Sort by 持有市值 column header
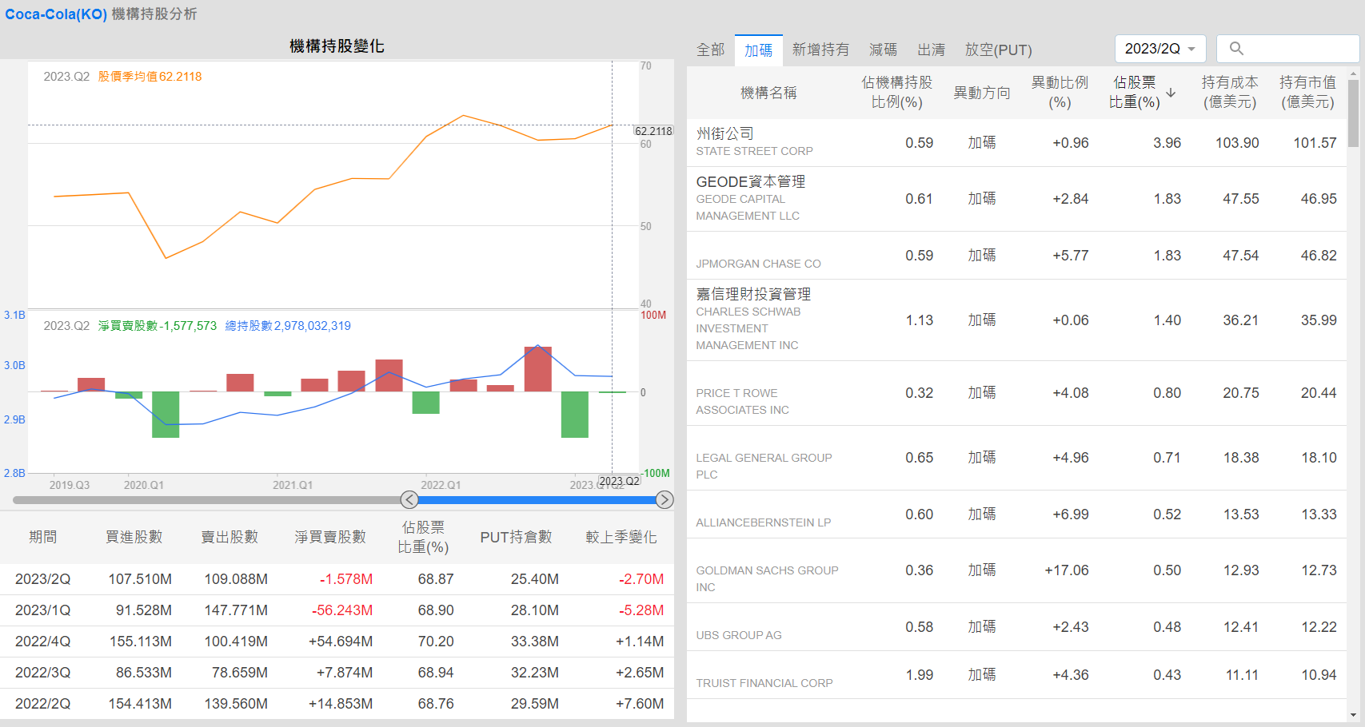 click(1307, 93)
